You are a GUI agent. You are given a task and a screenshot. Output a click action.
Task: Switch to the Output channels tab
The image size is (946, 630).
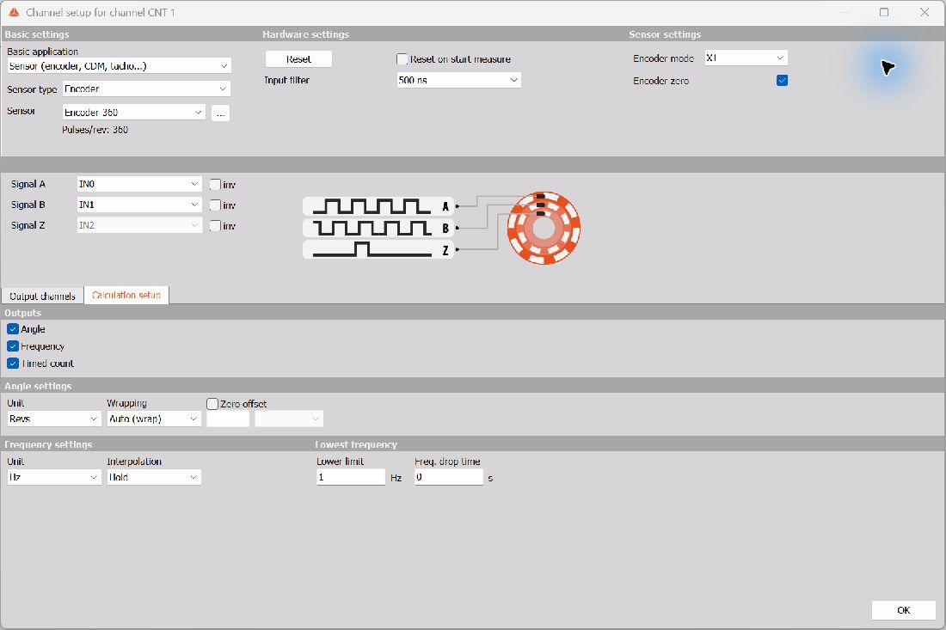coord(42,296)
